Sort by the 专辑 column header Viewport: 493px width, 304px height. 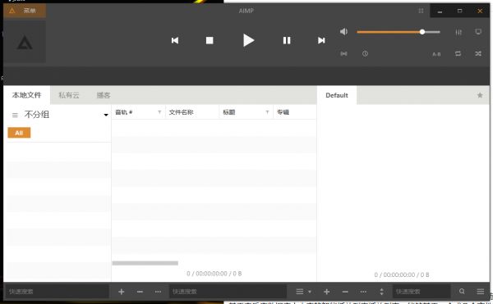tap(295, 112)
